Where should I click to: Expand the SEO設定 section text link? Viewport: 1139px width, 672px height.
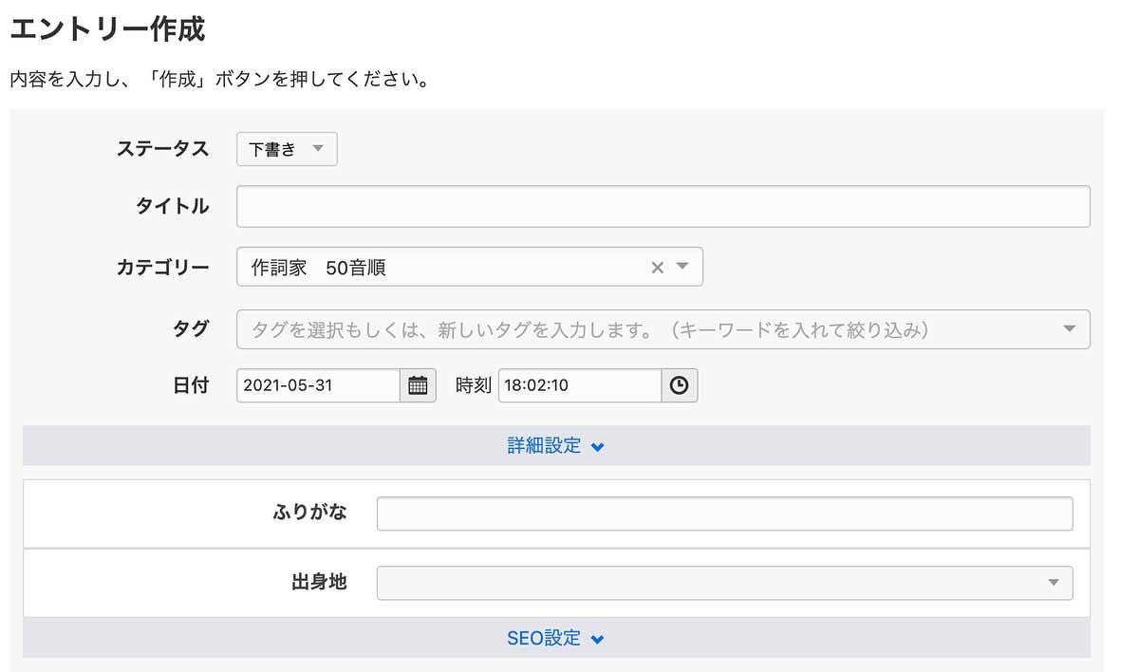tap(544, 639)
